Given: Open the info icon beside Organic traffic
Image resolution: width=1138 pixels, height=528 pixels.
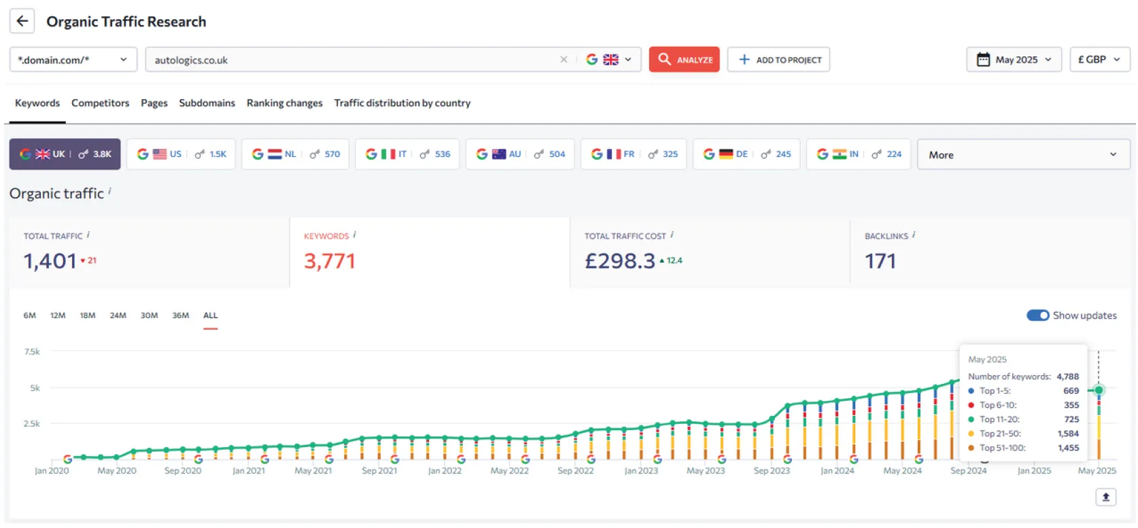Looking at the screenshot, I should (x=110, y=192).
